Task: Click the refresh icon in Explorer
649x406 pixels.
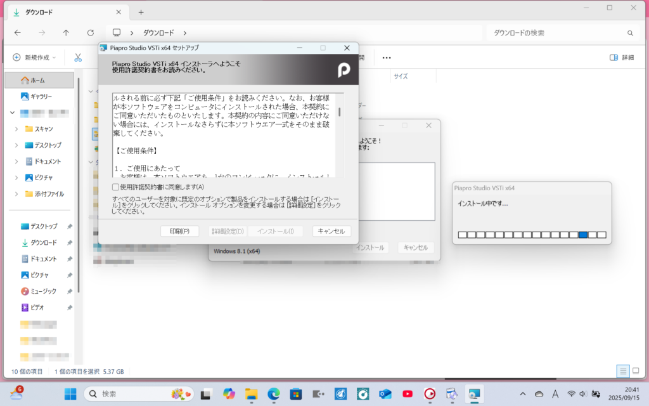Action: tap(91, 32)
